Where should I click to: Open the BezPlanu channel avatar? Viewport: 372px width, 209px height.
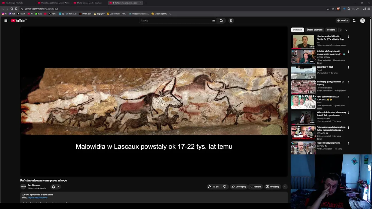[23, 186]
